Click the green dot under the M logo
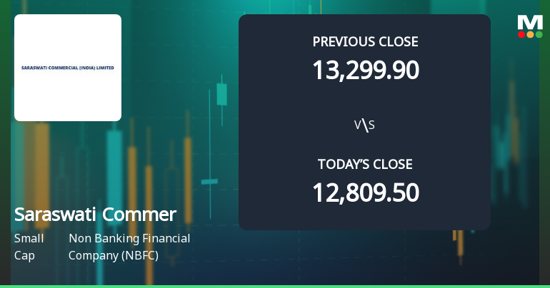550x288 pixels. point(539,34)
